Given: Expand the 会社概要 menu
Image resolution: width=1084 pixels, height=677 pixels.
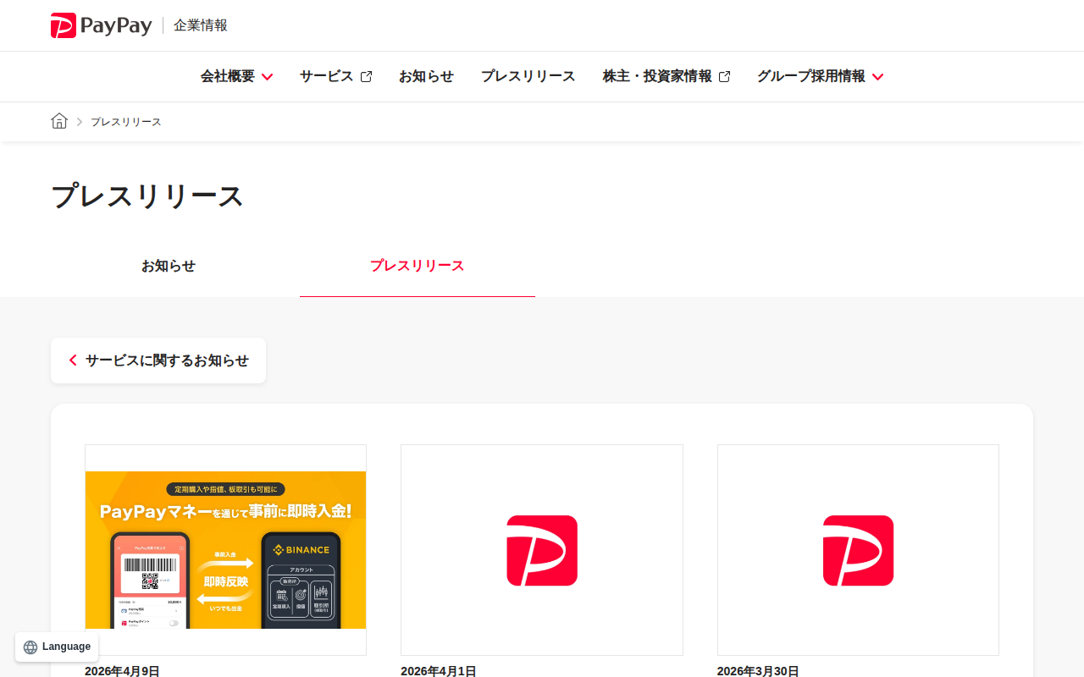Looking at the screenshot, I should (236, 76).
